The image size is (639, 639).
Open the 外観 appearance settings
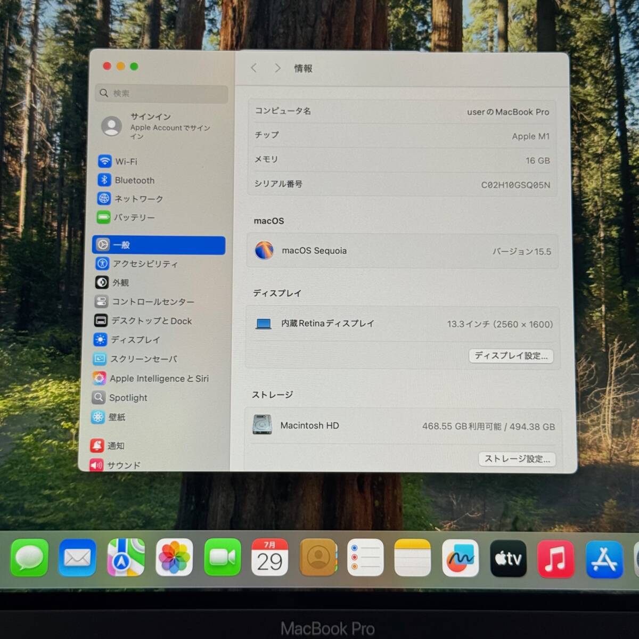coord(112,283)
